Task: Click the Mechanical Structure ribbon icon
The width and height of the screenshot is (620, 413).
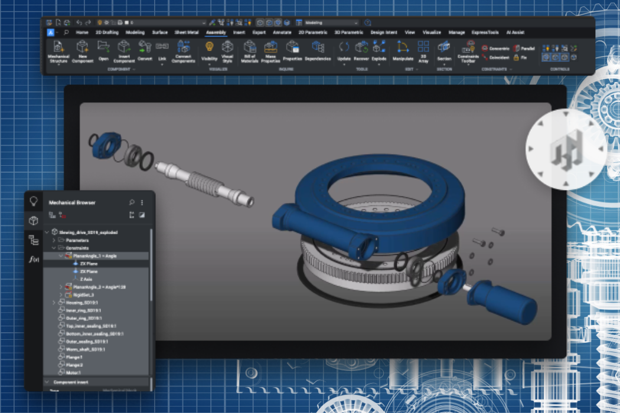Action: pos(58,51)
